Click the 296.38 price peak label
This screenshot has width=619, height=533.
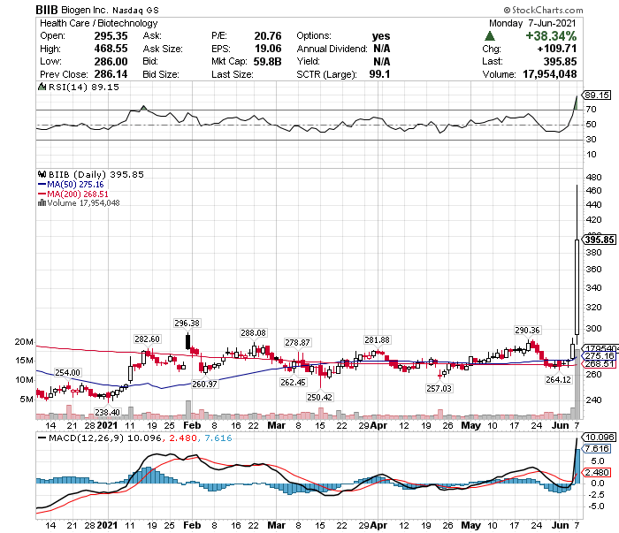(x=187, y=324)
